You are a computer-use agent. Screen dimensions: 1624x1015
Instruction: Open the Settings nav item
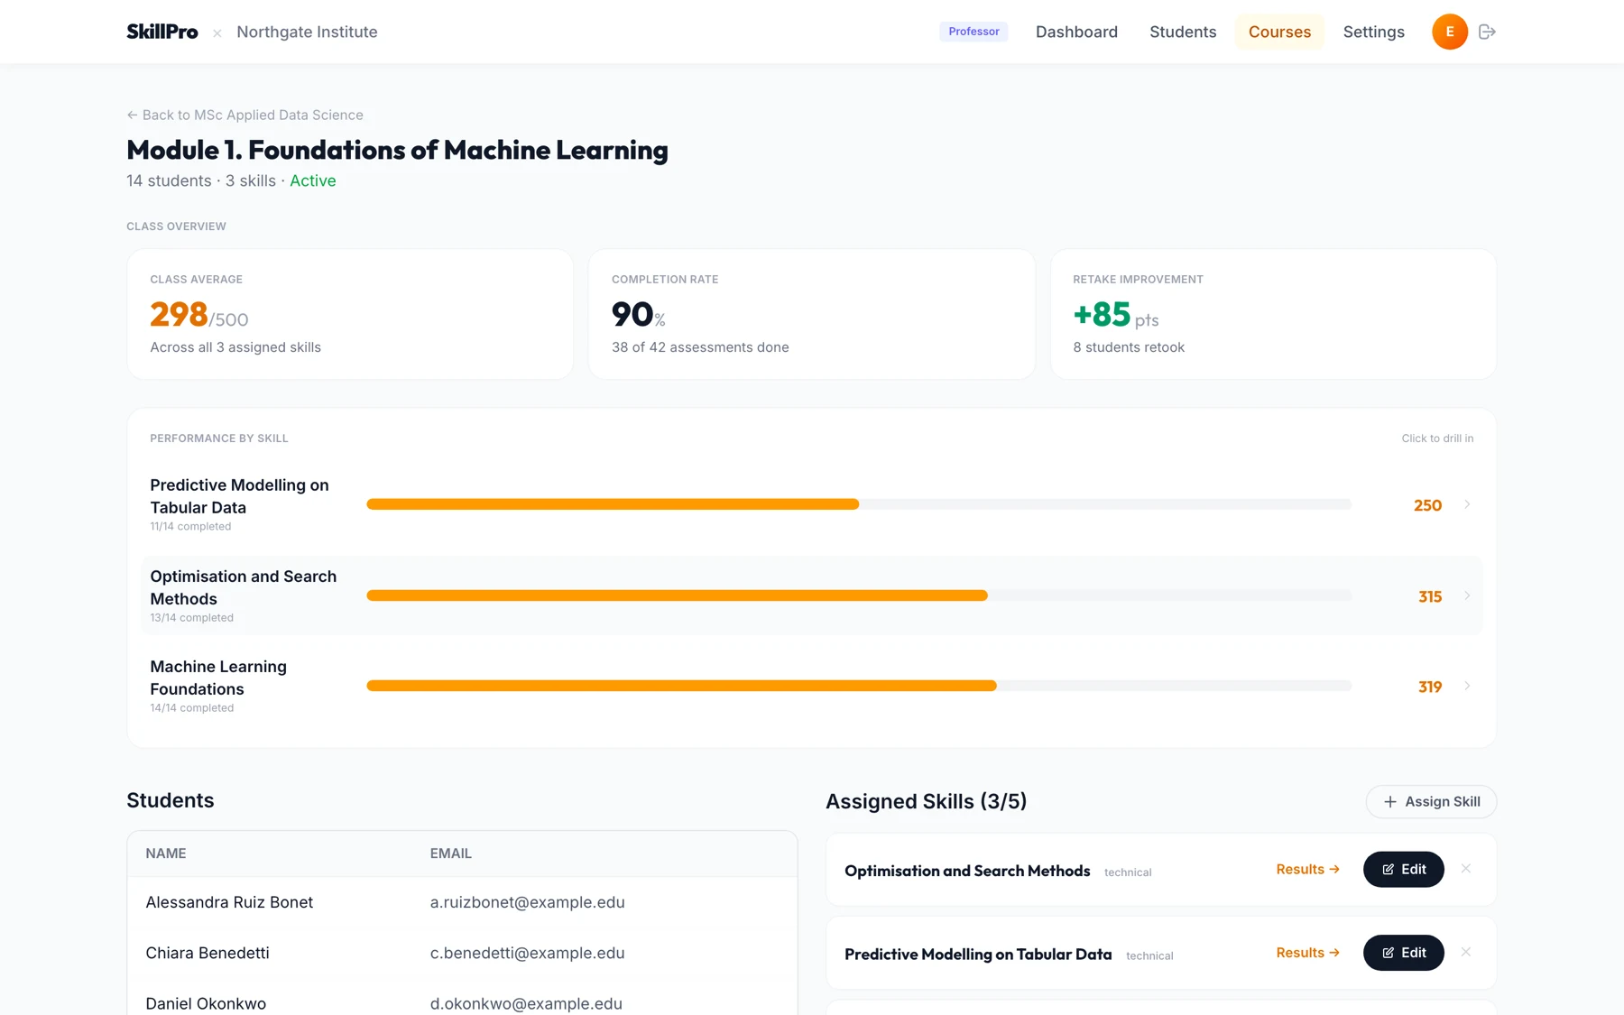[x=1373, y=32]
